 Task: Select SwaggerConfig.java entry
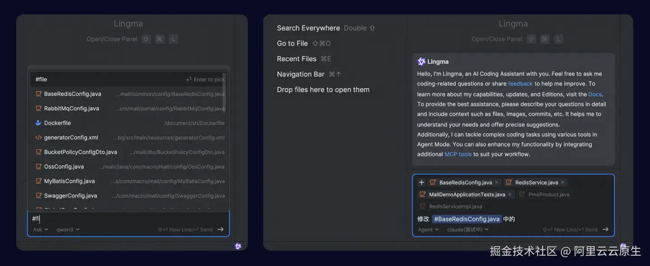point(127,196)
